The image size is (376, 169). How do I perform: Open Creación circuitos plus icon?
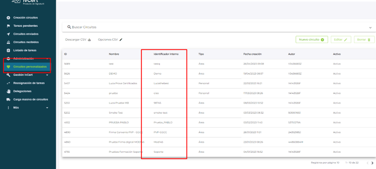(x=8, y=18)
